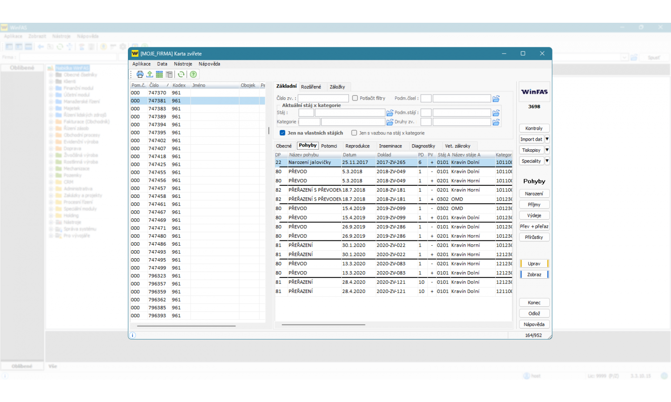
Task: Click the info icon in status bar
Action: (x=133, y=335)
